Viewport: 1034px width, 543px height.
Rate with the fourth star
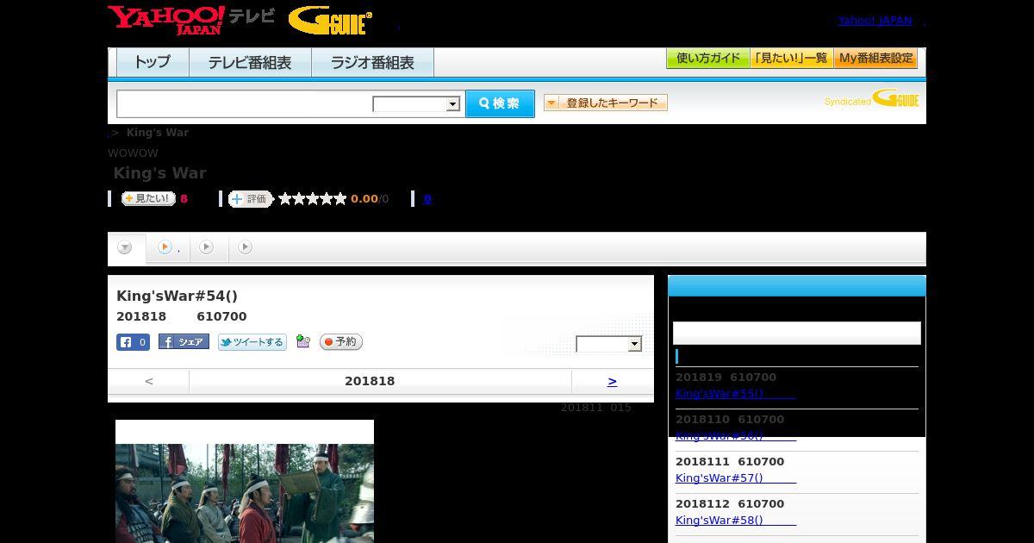[x=327, y=199]
